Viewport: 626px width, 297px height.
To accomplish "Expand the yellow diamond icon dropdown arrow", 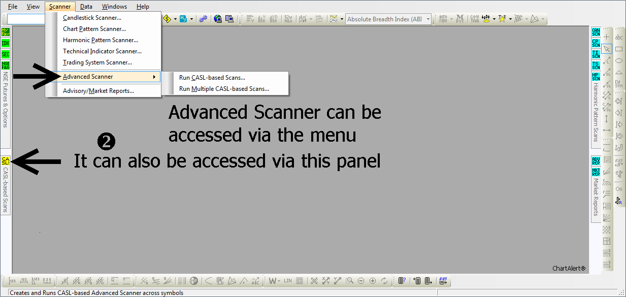I will tap(175, 19).
